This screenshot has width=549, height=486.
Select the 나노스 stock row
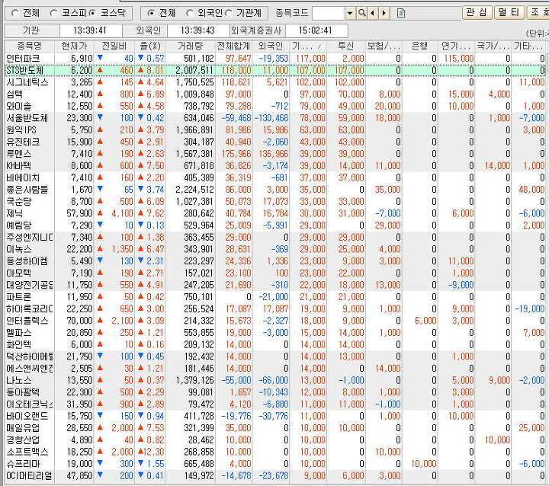[x=274, y=380]
